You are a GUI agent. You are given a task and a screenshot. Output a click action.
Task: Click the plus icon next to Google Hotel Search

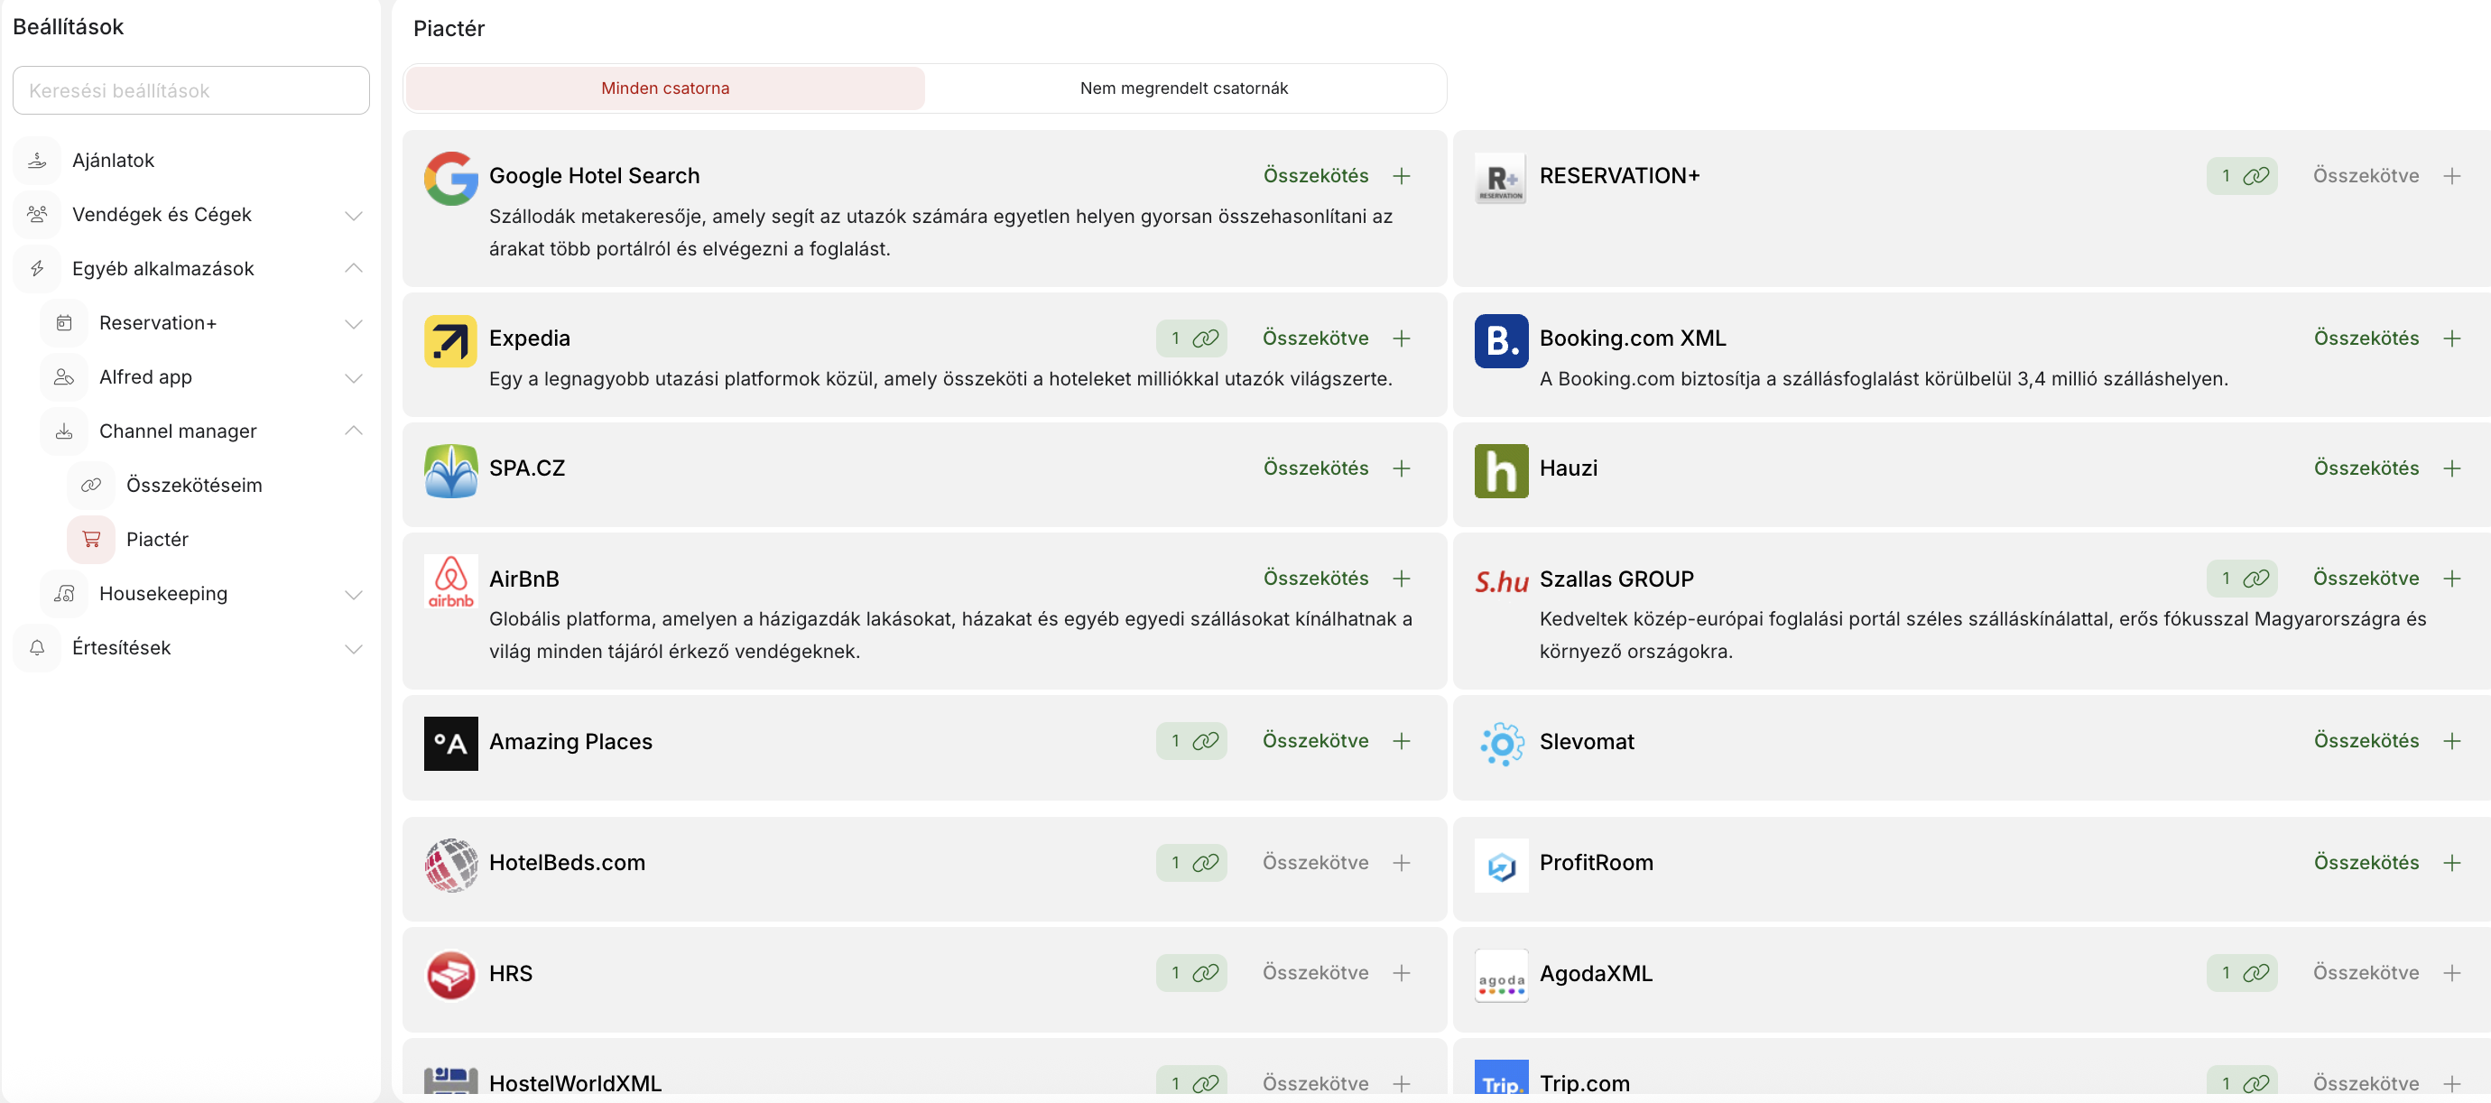pyautogui.click(x=1401, y=176)
